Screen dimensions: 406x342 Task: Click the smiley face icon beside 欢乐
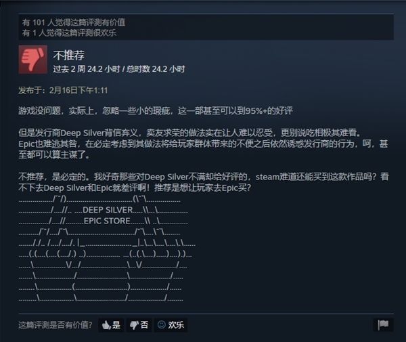pos(162,324)
